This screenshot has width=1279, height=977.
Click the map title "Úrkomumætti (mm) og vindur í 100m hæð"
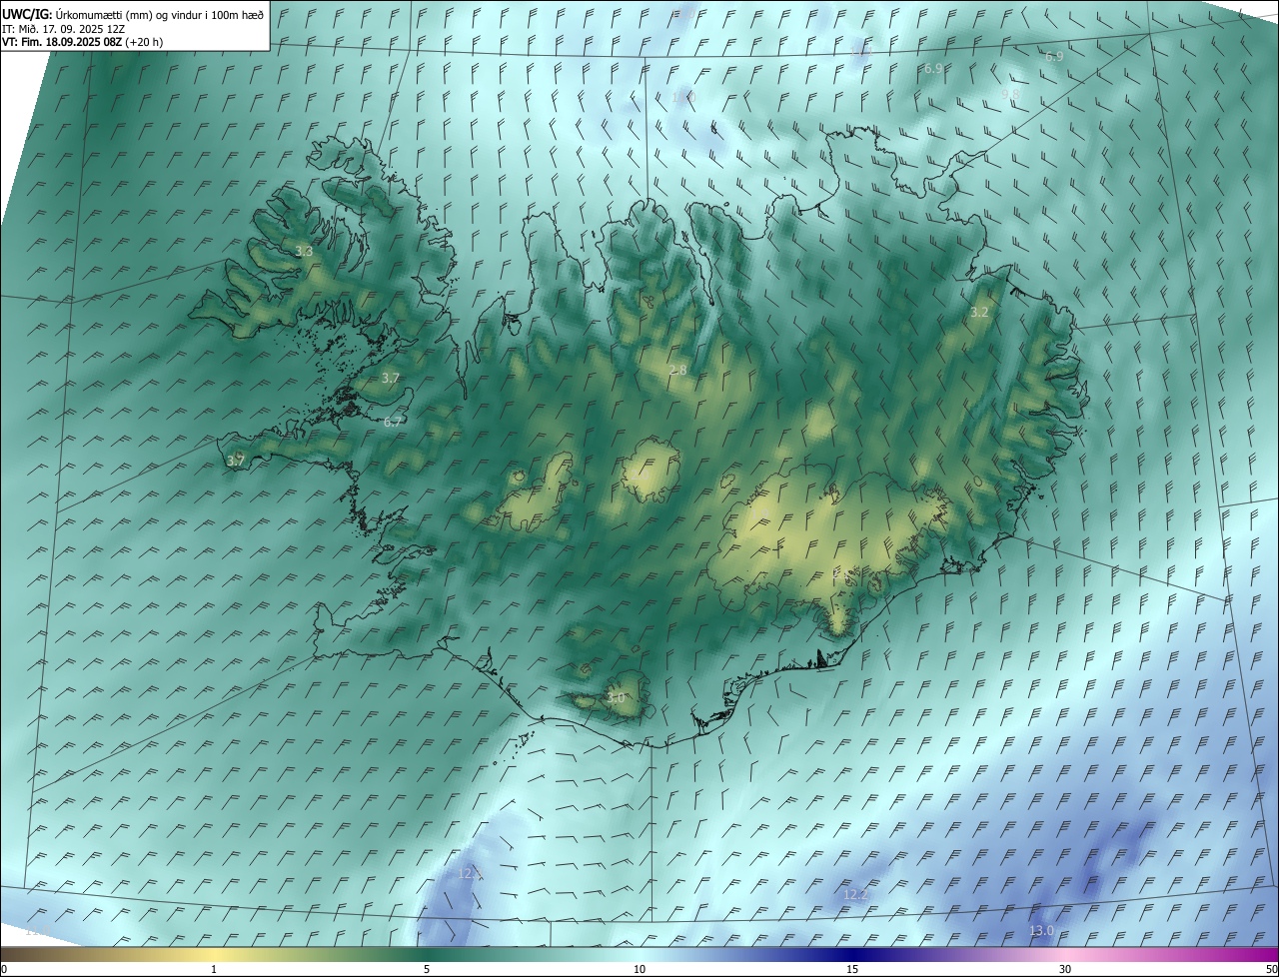point(159,14)
